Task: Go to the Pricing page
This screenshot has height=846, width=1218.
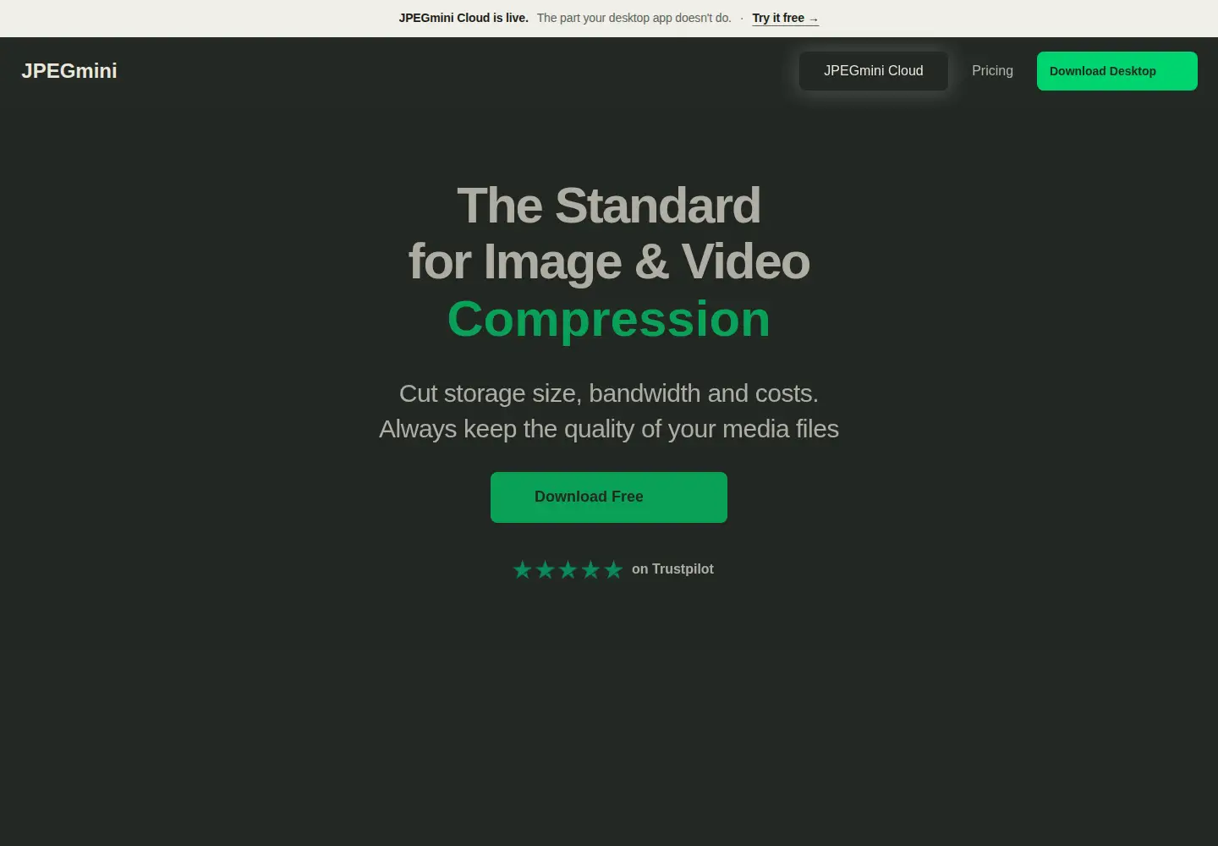Action: [992, 71]
